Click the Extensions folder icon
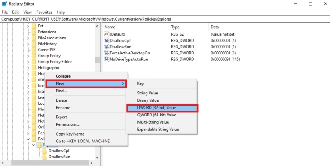 click(x=34, y=32)
